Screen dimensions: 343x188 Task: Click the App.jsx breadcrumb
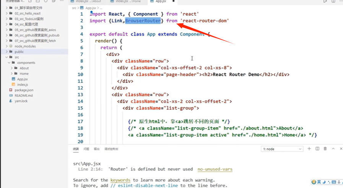(x=91, y=8)
